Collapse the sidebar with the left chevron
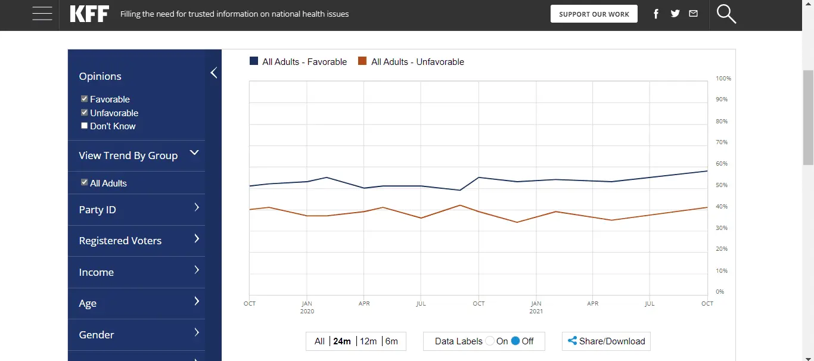 click(213, 73)
